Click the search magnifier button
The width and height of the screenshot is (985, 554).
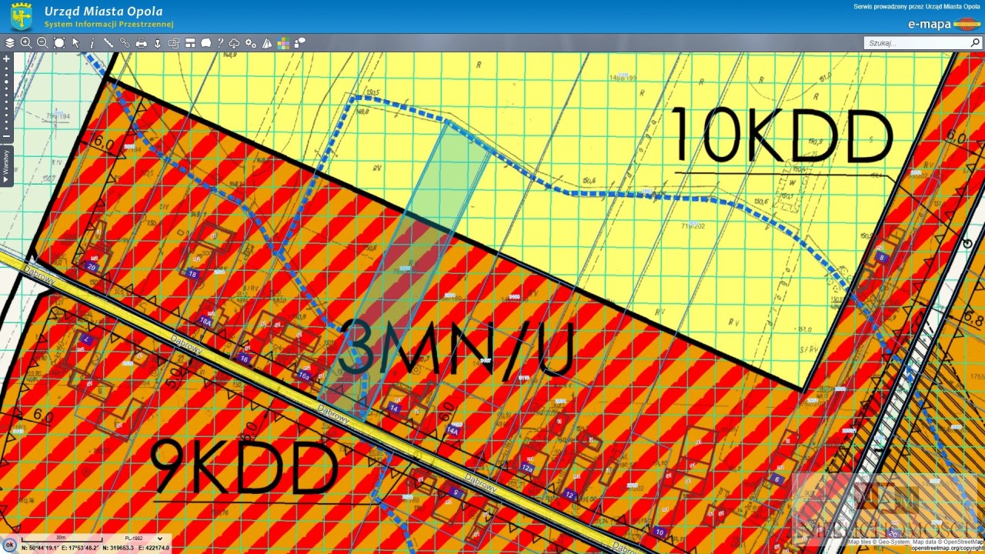point(975,43)
